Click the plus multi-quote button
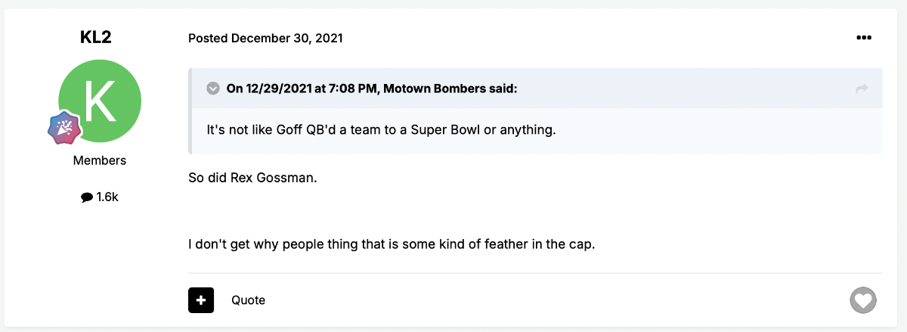Viewport: 907px width, 332px height. point(201,300)
